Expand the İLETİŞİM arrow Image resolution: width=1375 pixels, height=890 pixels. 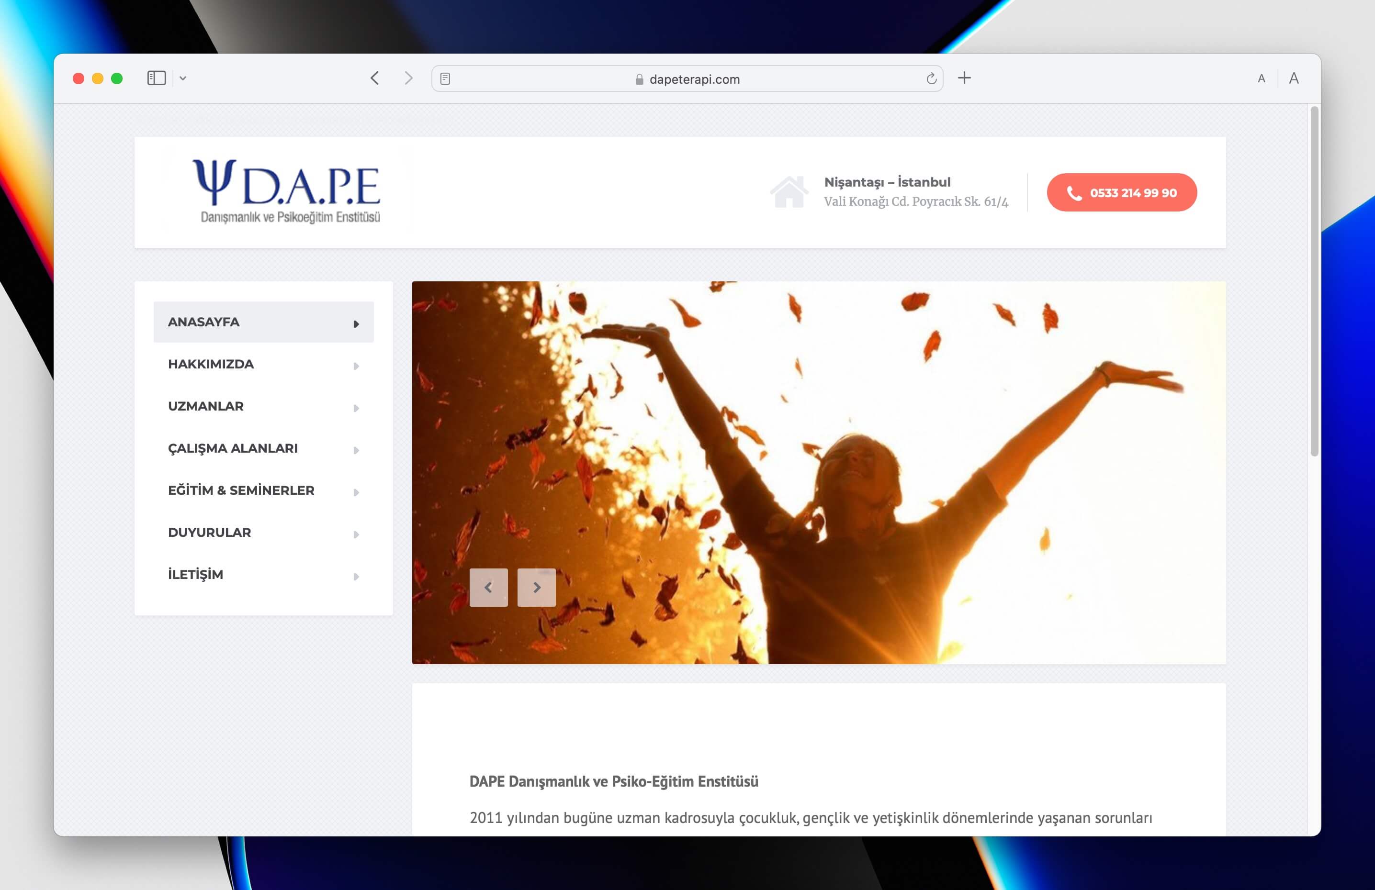coord(357,577)
